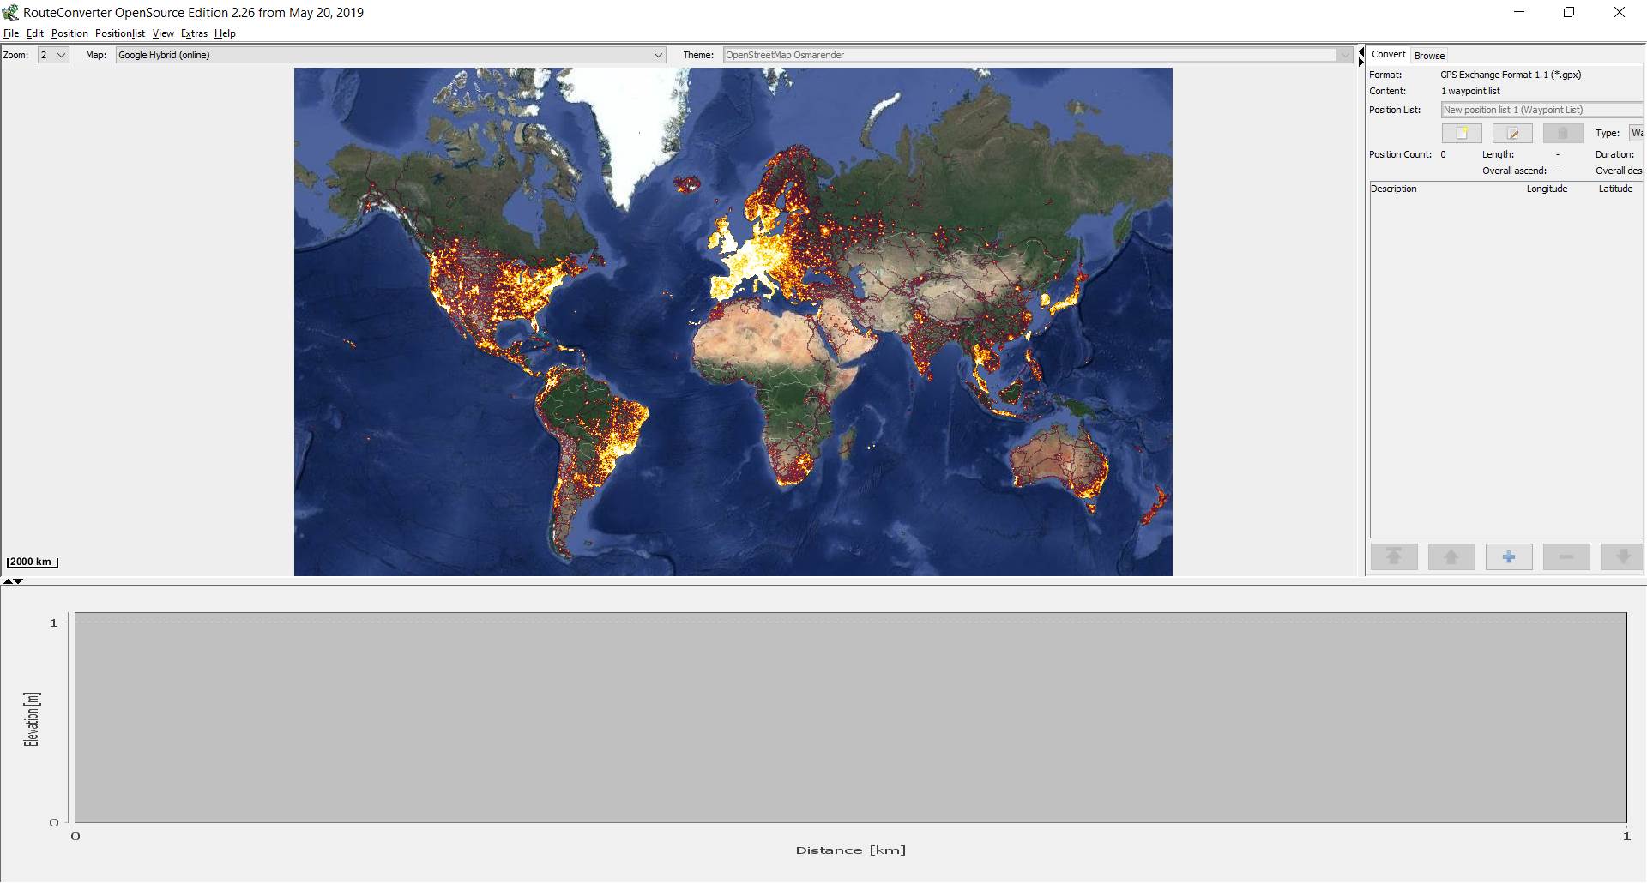Open the Extras menu
This screenshot has width=1647, height=883.
point(194,33)
